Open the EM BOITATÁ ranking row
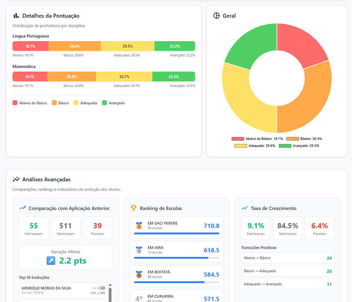Screen dimensions: 352x302 tap(177, 276)
